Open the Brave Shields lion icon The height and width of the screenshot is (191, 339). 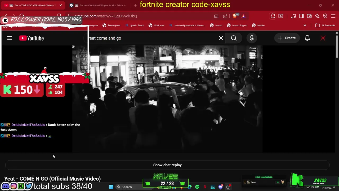[234, 16]
